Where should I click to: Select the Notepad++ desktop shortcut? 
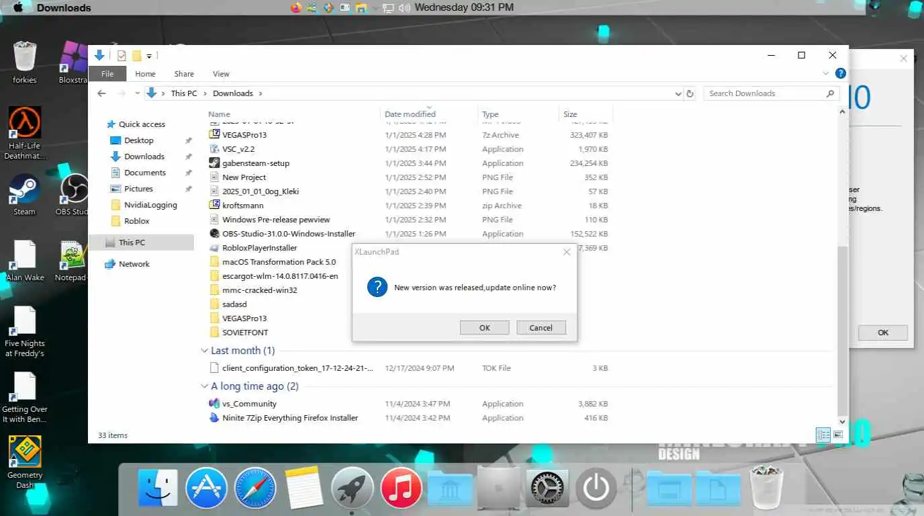72,261
